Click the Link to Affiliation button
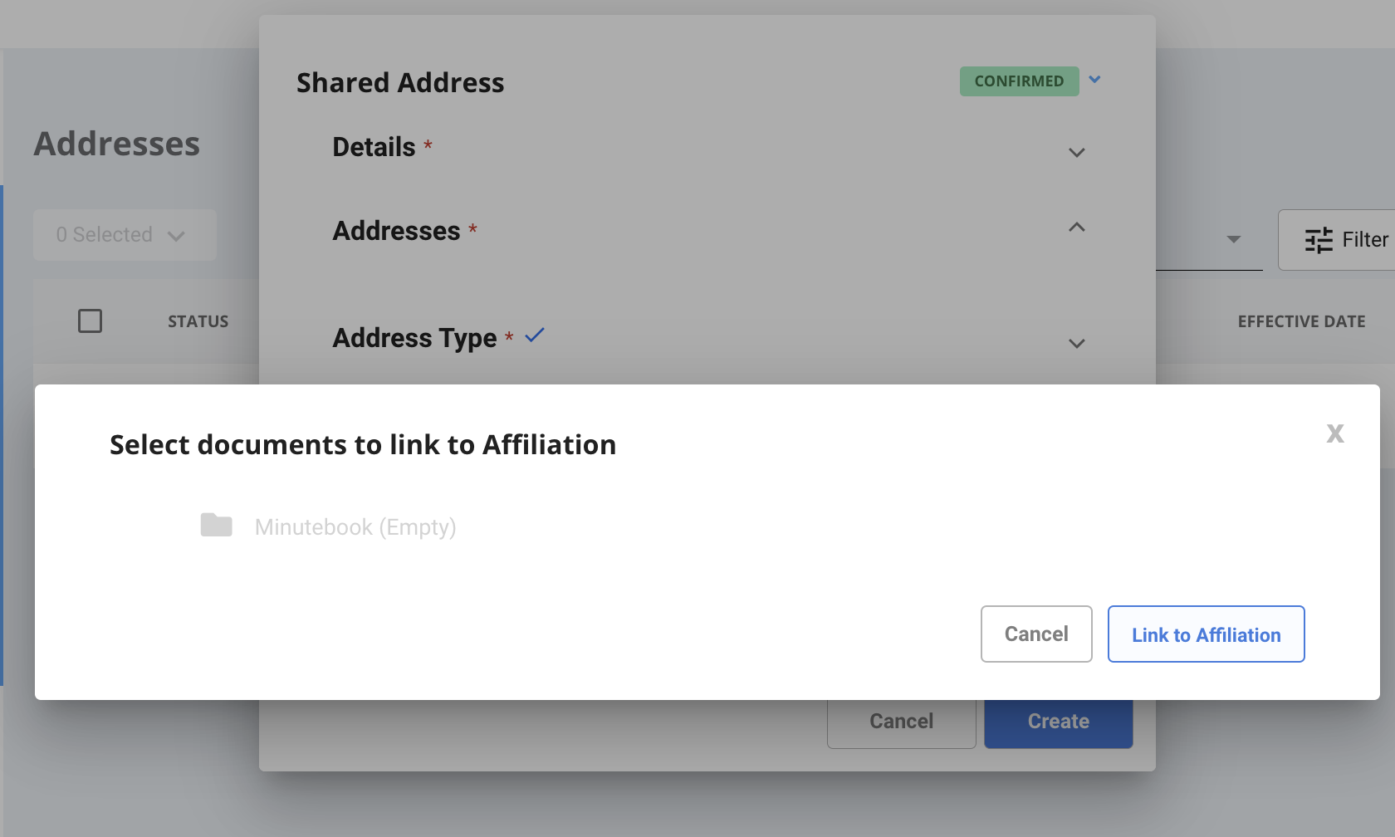This screenshot has width=1395, height=837. click(1206, 634)
